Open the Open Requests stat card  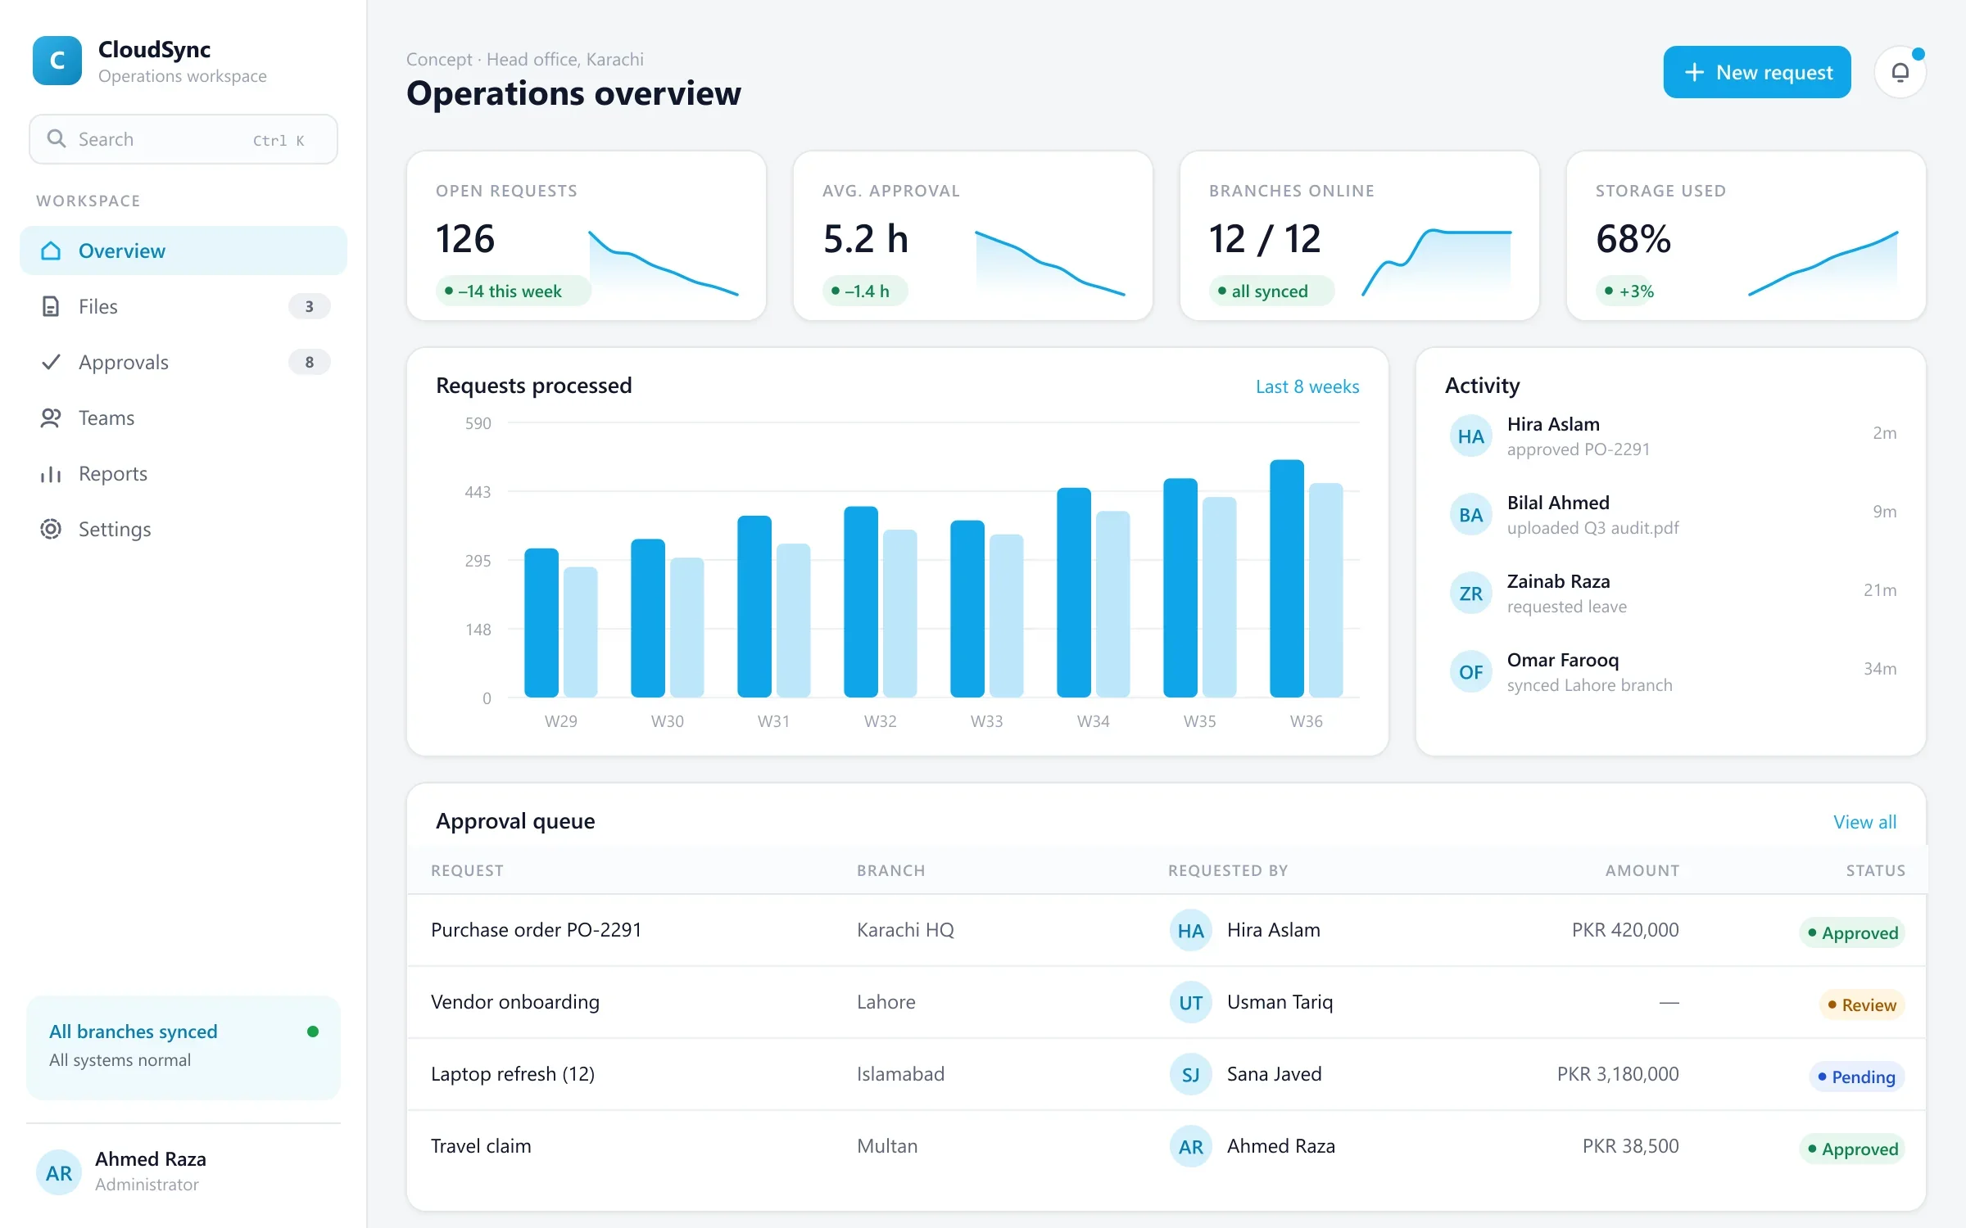pyautogui.click(x=587, y=236)
